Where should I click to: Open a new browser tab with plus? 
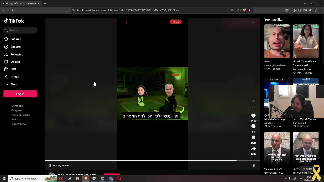[x=45, y=3]
